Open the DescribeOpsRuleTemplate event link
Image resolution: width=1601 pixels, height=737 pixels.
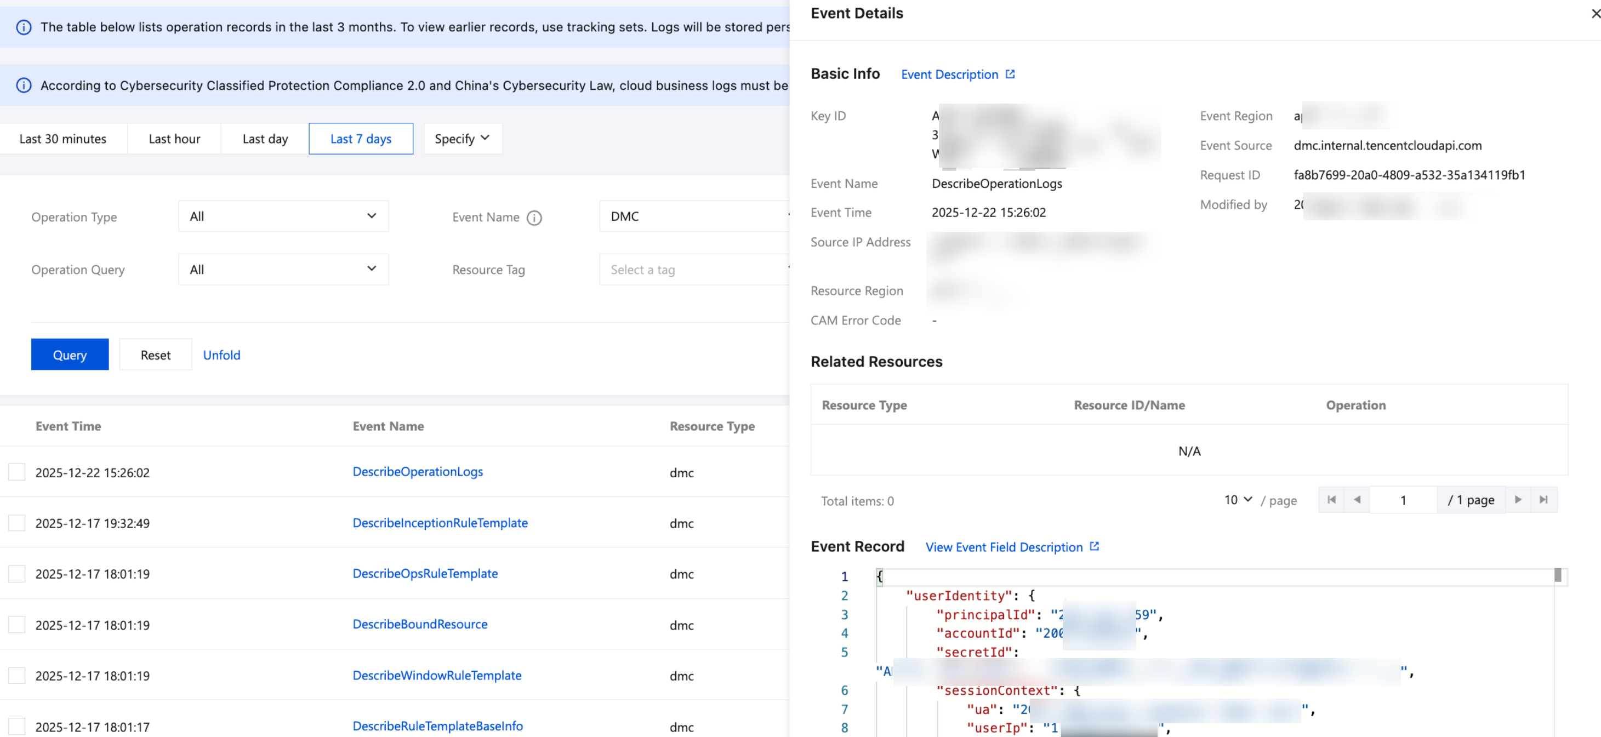point(425,573)
